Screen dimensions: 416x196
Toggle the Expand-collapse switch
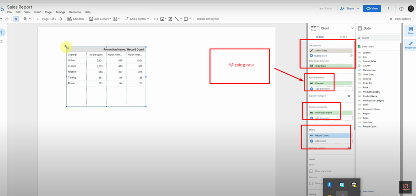pyautogui.click(x=348, y=96)
